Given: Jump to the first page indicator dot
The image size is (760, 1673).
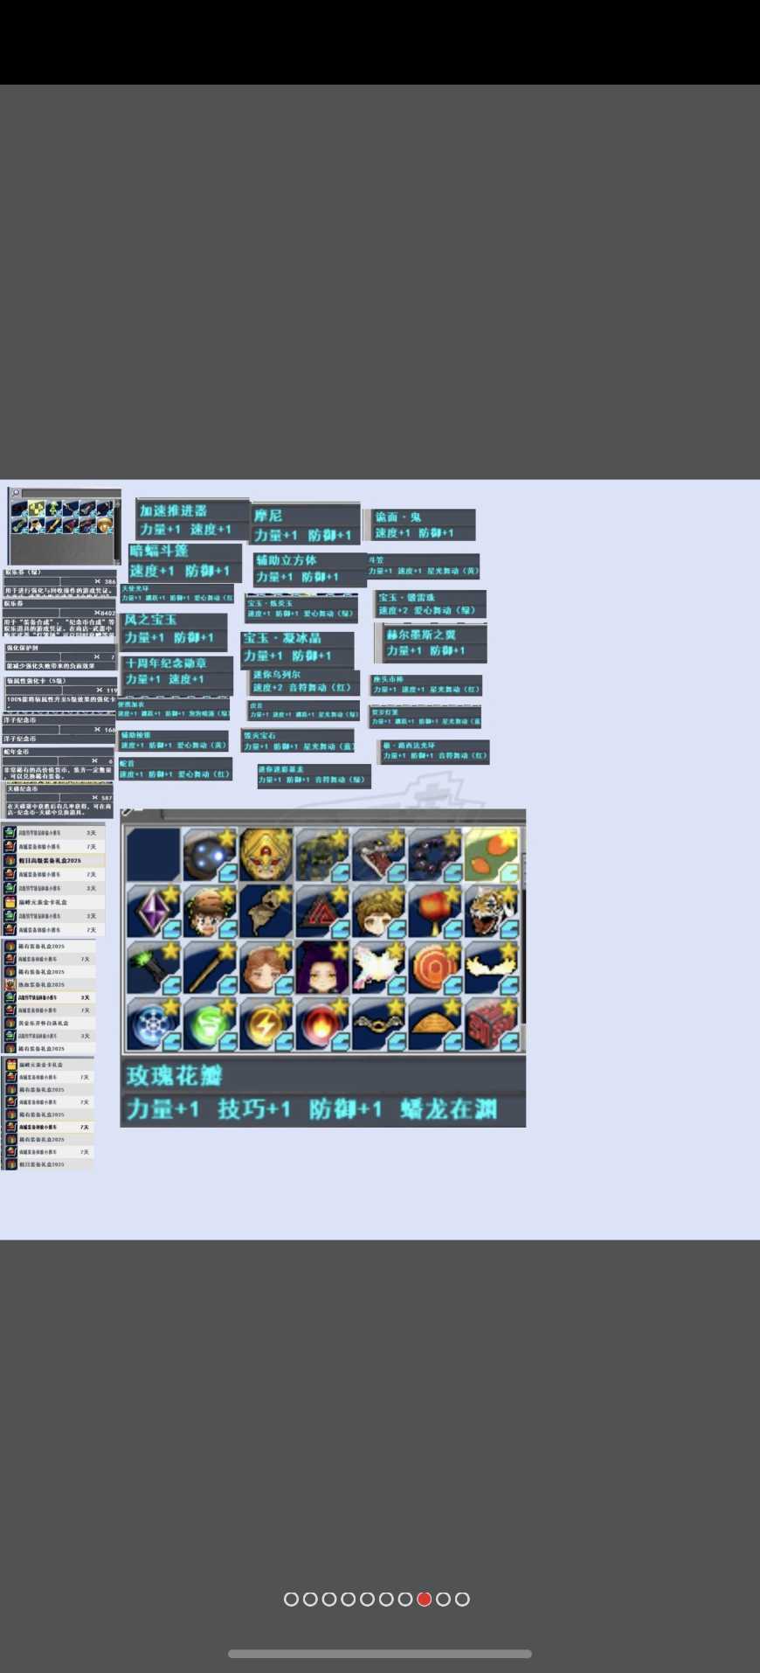Looking at the screenshot, I should point(291,1599).
